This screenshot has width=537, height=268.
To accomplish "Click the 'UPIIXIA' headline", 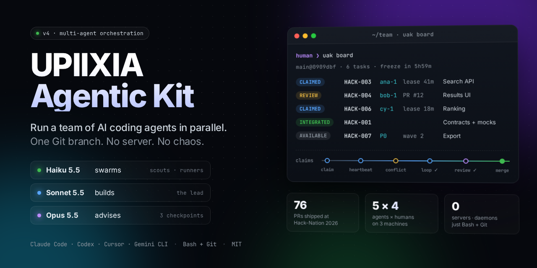I will (x=87, y=65).
